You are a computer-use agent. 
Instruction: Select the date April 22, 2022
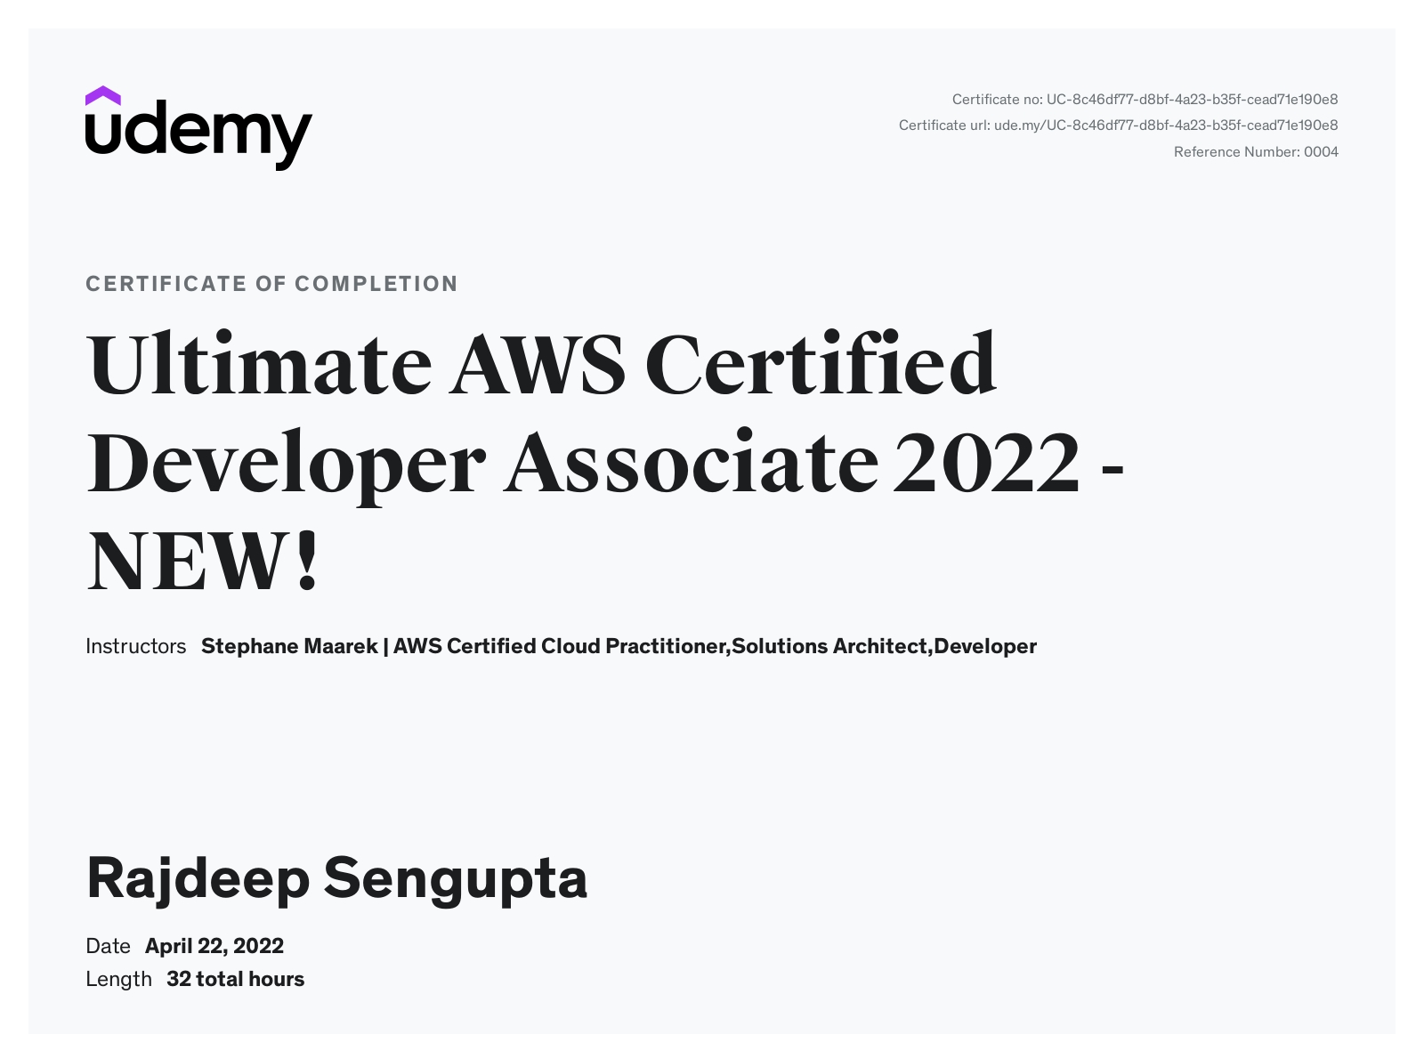coord(214,946)
